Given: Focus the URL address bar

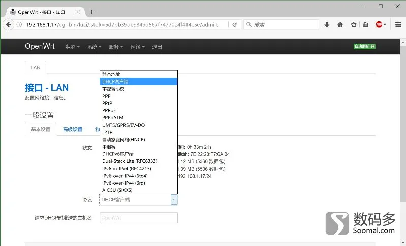Looking at the screenshot, I should click(x=123, y=25).
